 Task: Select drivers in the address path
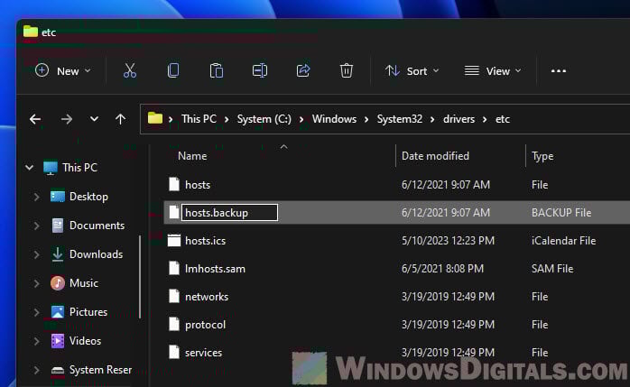point(459,119)
